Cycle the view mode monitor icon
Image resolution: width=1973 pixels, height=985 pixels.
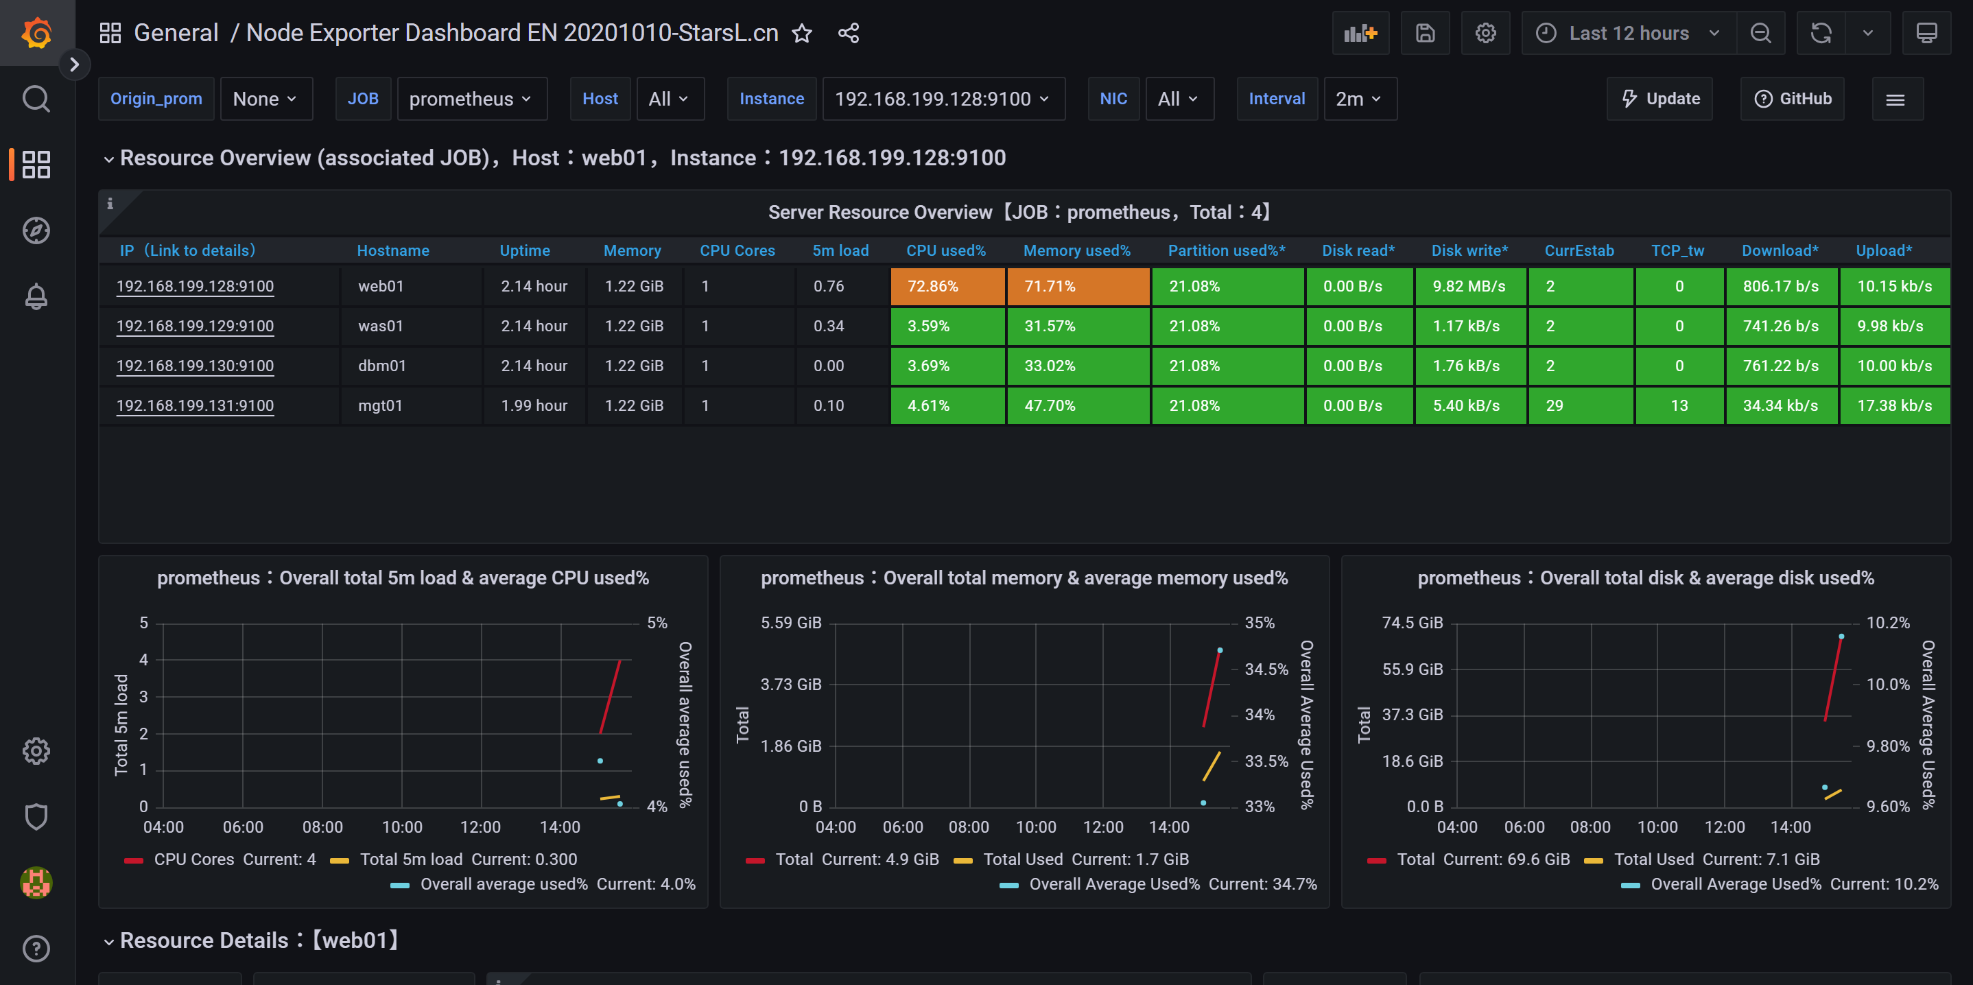coord(1926,33)
